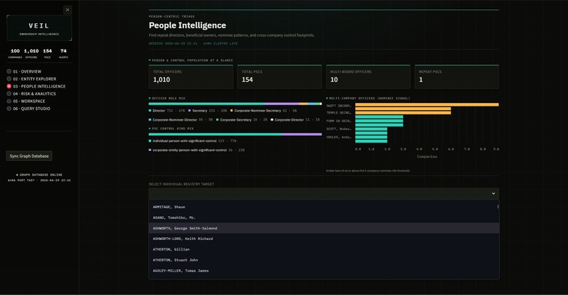This screenshot has height=295, width=568.
Task: Click the Secretary legend color swatch
Action: [190, 111]
